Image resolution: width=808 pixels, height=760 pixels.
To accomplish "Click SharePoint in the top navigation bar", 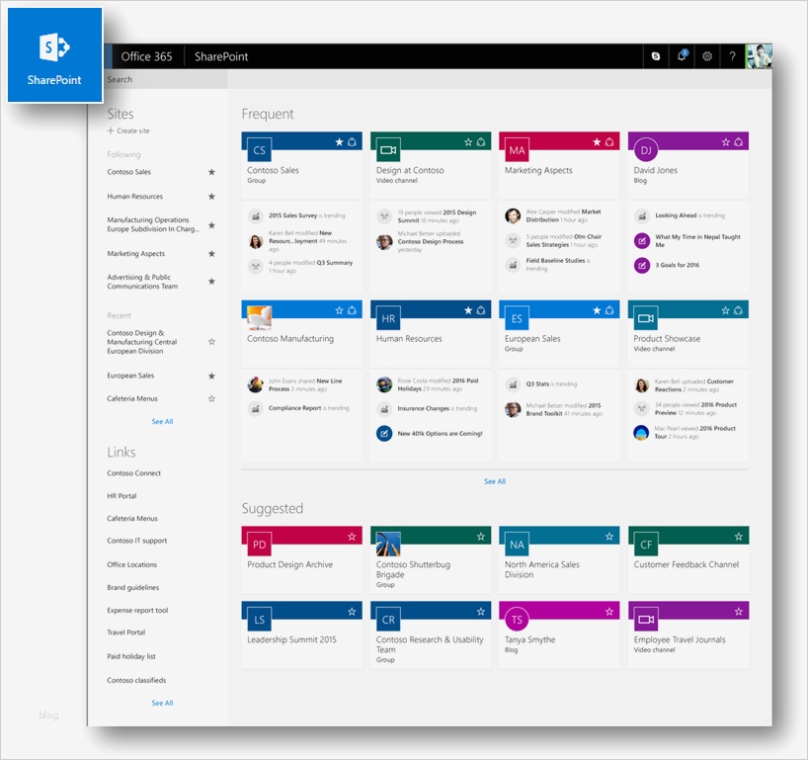I will 221,56.
